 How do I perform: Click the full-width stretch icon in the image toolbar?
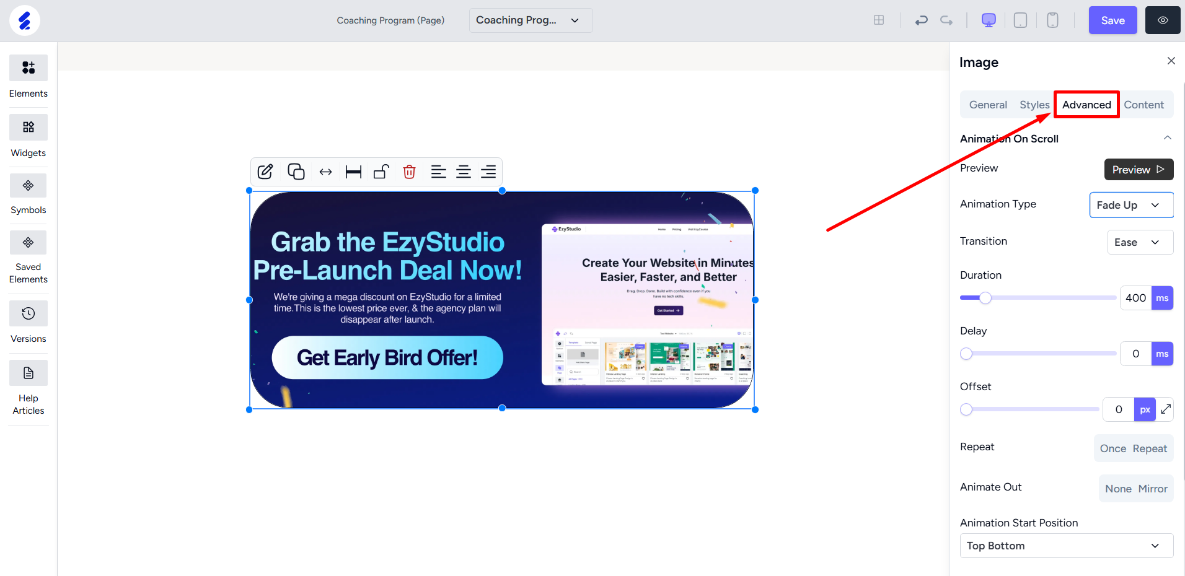click(353, 172)
